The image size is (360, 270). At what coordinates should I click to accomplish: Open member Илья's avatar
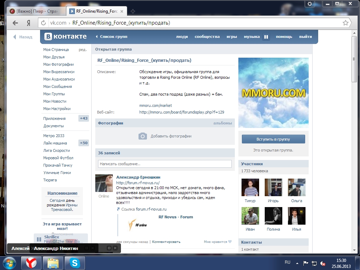click(296, 216)
